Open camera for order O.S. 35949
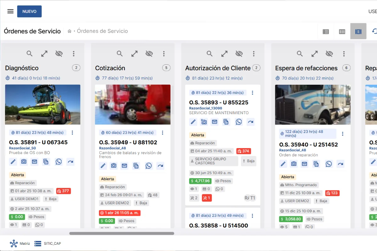This screenshot has height=251, width=377. point(114,166)
